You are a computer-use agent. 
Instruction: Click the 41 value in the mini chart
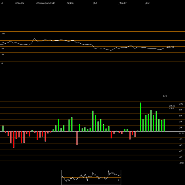pos(119,175)
